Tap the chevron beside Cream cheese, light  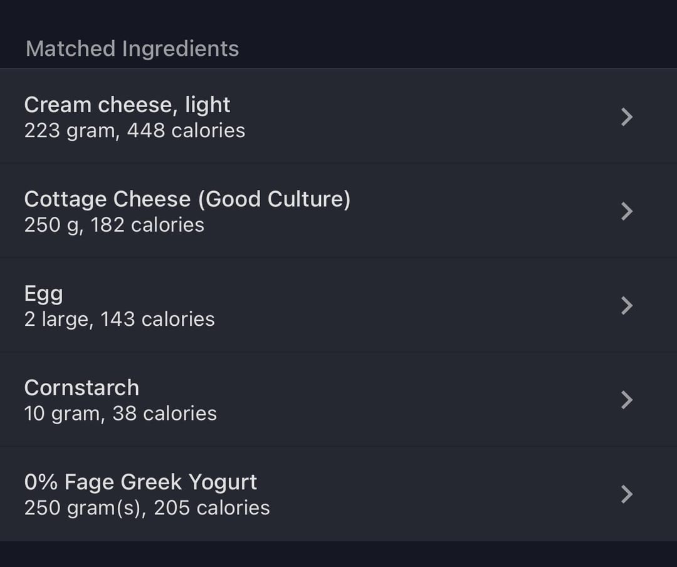(x=627, y=117)
